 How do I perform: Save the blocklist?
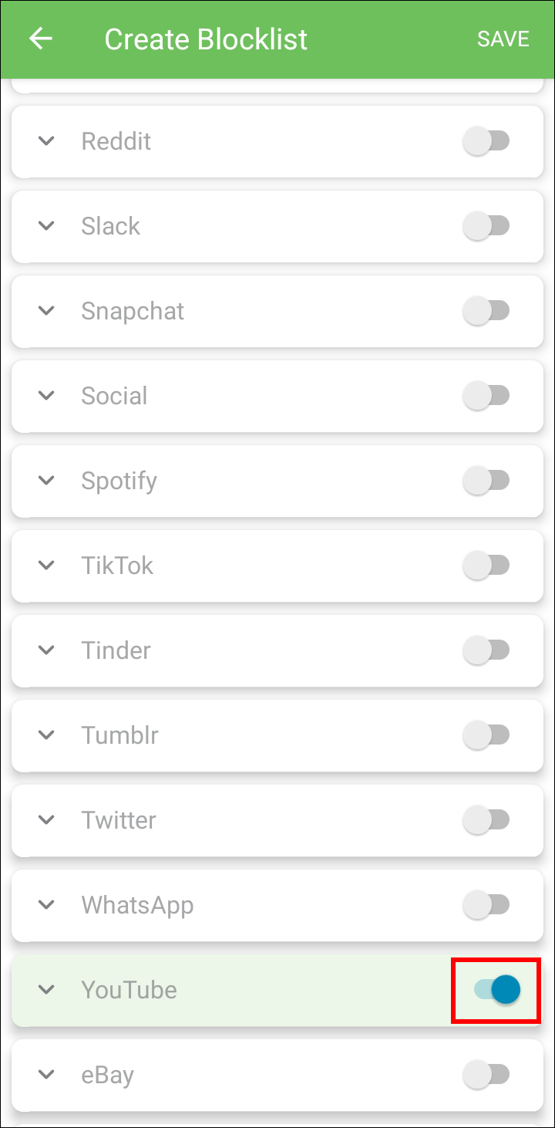(x=503, y=39)
